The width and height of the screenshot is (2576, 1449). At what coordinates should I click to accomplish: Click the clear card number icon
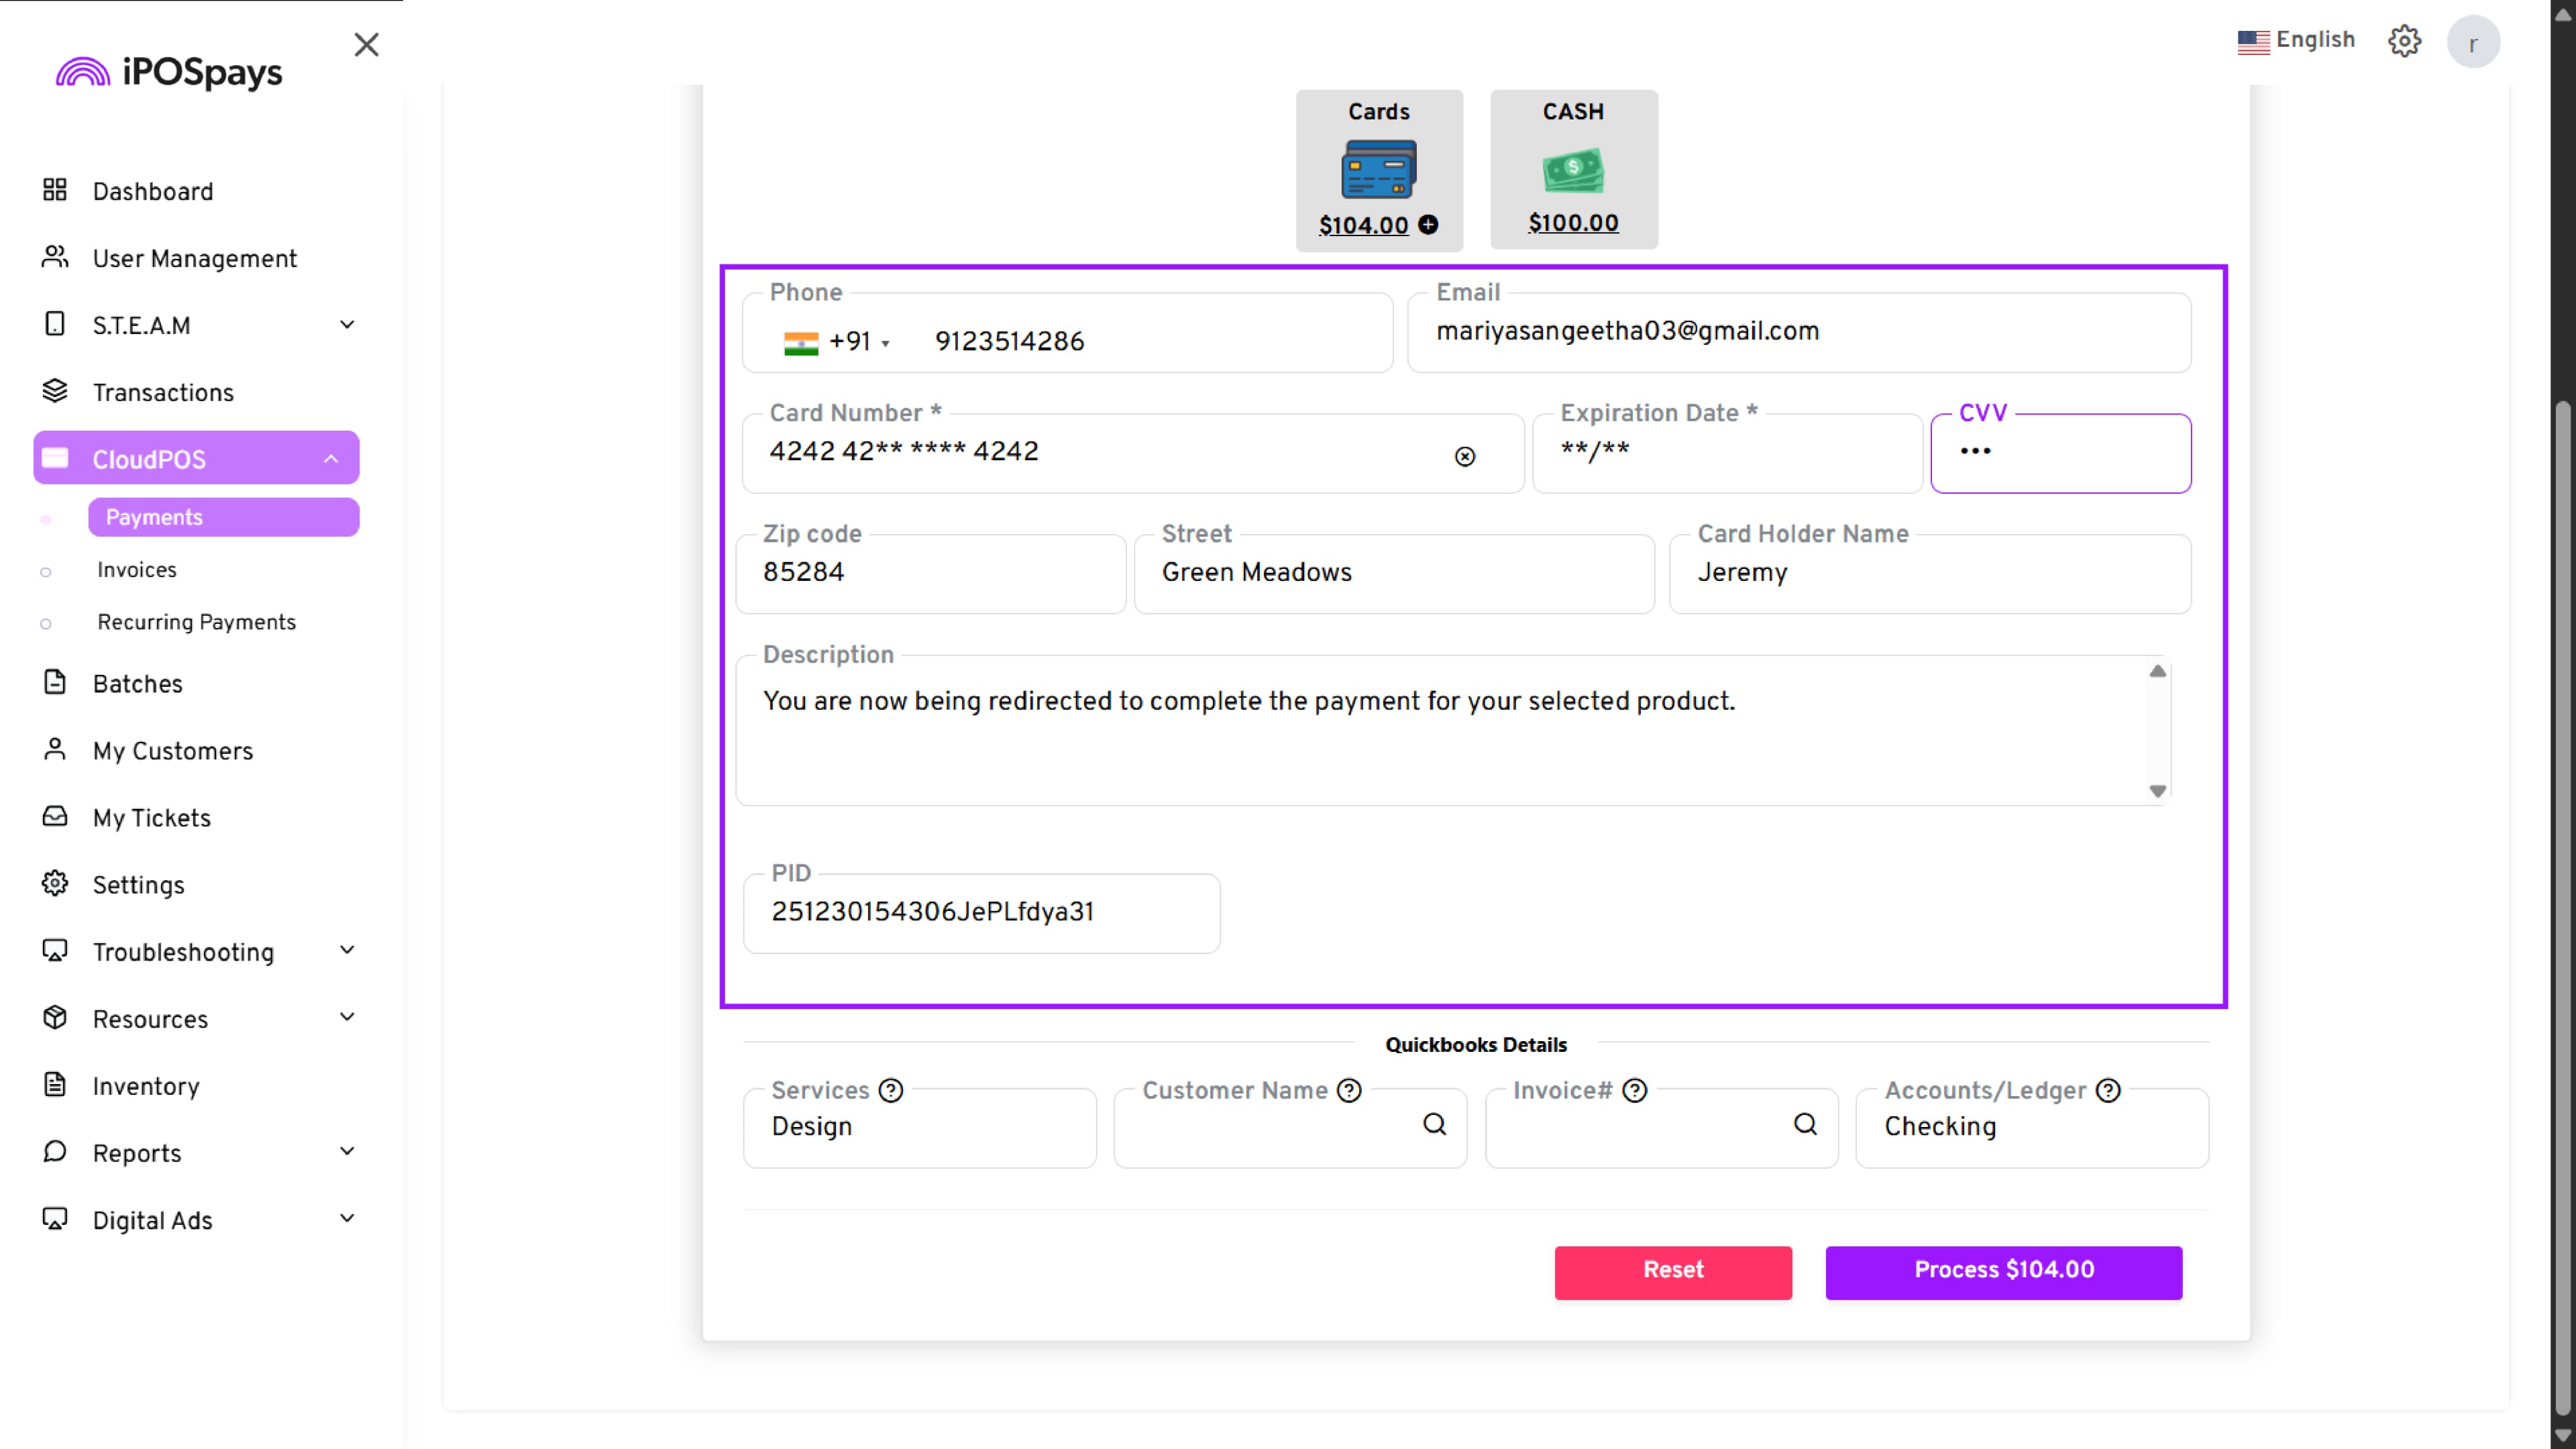point(1464,456)
